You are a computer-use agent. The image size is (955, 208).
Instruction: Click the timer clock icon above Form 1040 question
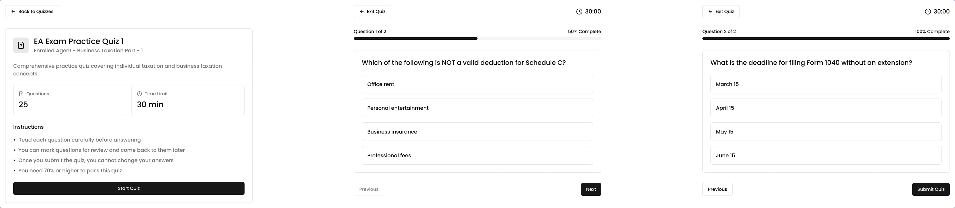click(x=928, y=12)
